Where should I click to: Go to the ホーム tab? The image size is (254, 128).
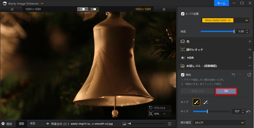click(x=221, y=3)
